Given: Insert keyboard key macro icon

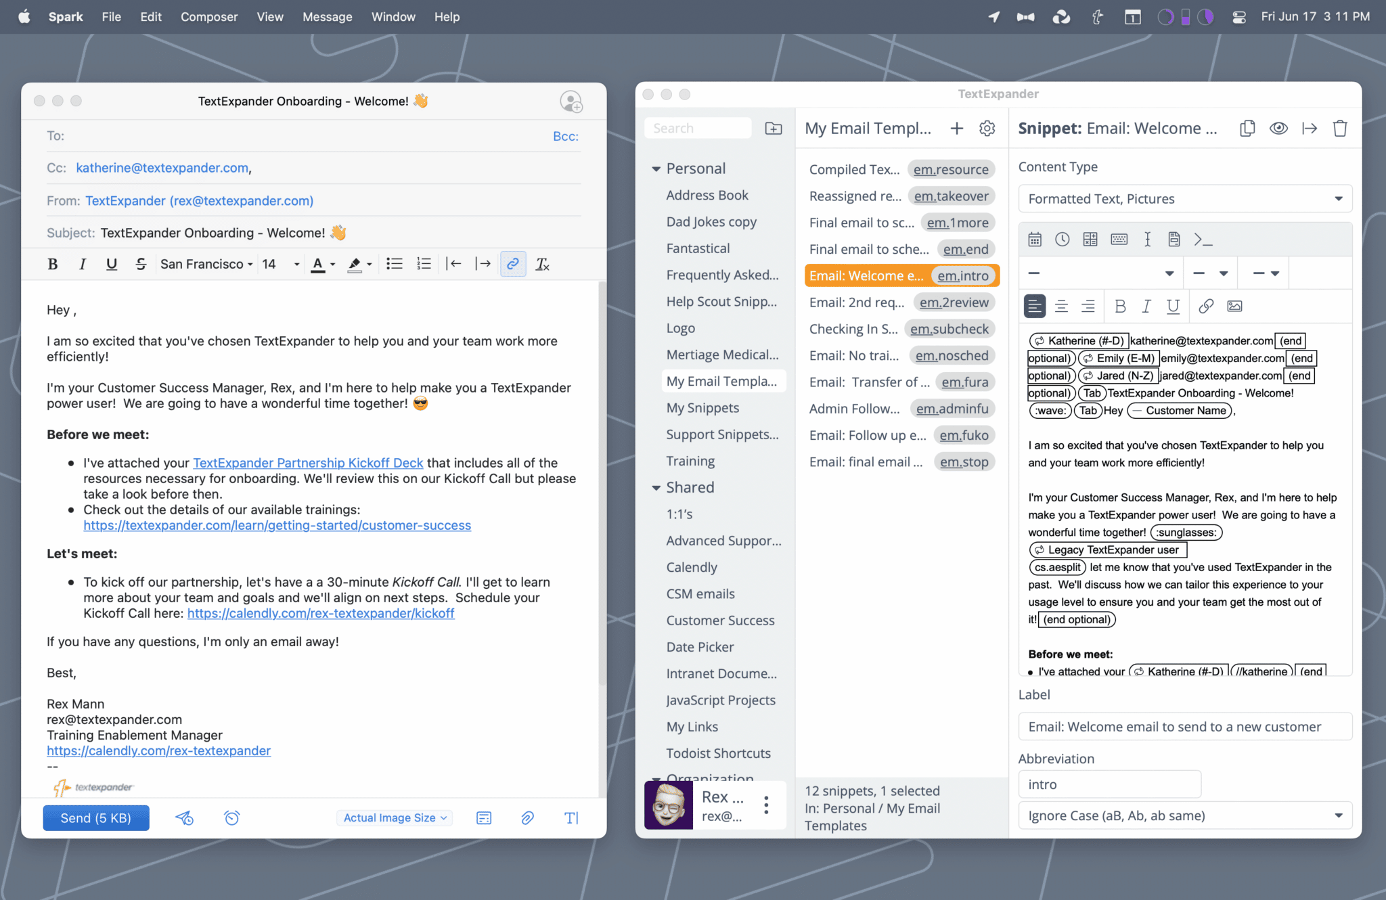Looking at the screenshot, I should click(x=1119, y=239).
